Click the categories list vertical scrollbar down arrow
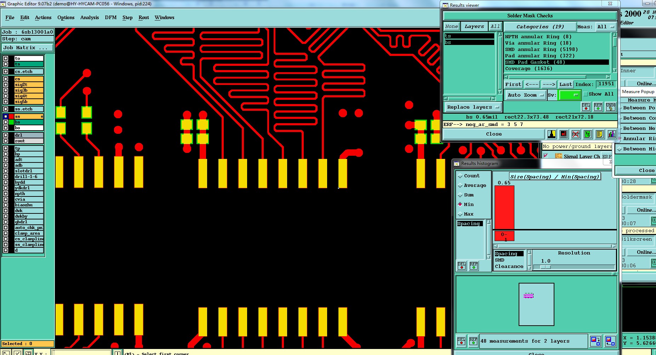 click(615, 70)
